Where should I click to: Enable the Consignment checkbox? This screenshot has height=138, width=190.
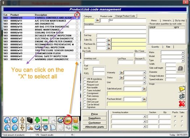85,93
